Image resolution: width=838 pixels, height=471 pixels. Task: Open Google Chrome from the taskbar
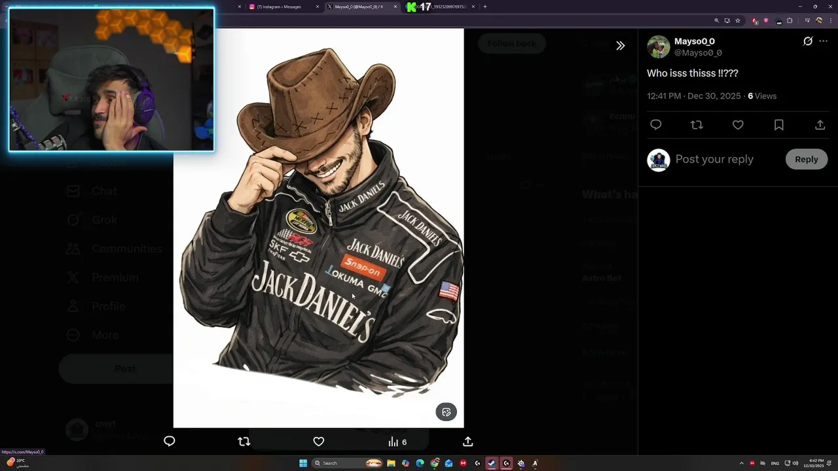[435, 463]
